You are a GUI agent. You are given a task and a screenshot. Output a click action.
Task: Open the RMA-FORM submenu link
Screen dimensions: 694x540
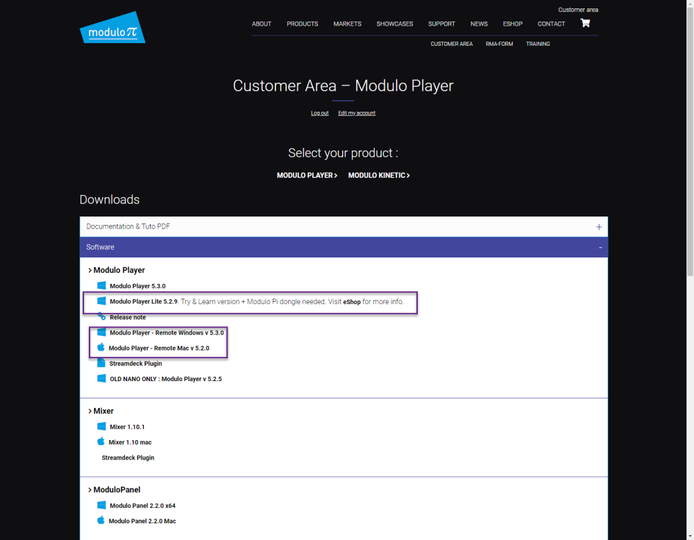pyautogui.click(x=499, y=44)
